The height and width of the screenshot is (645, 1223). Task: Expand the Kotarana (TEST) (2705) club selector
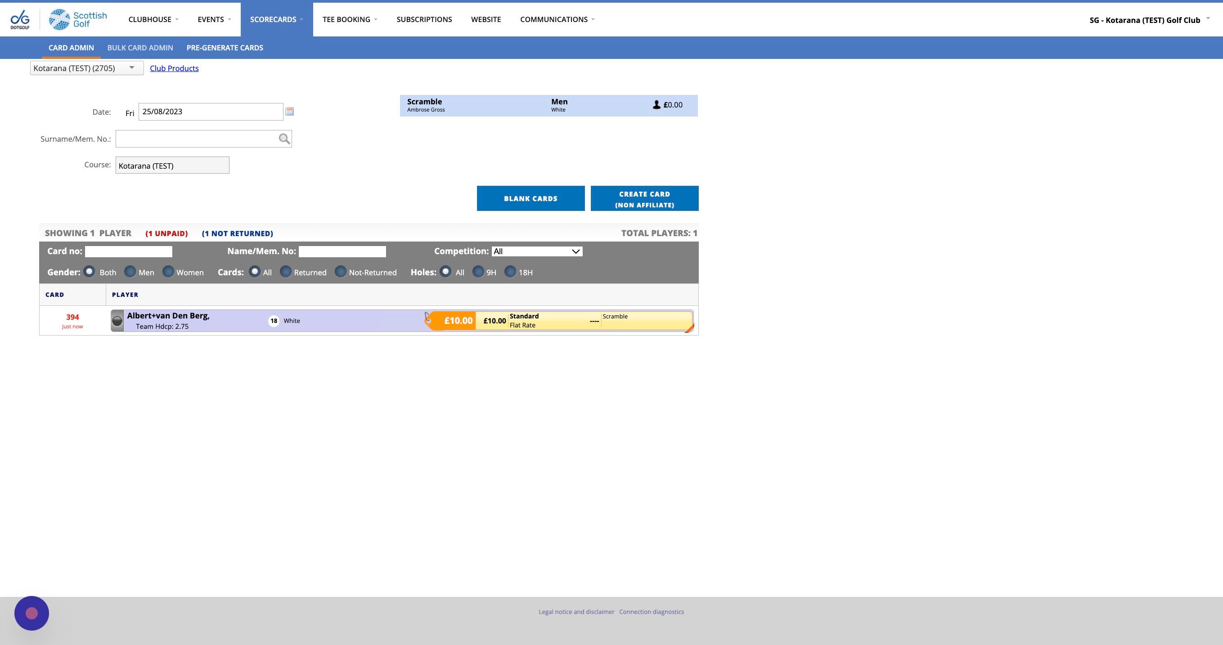[x=87, y=68]
